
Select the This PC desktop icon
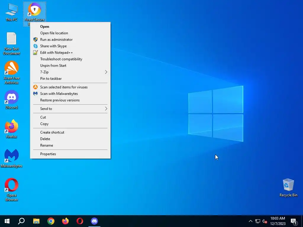(x=12, y=12)
